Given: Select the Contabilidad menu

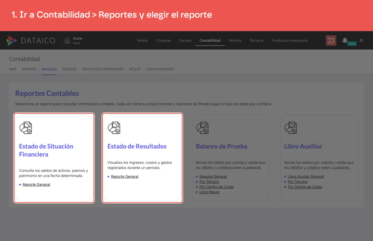Looking at the screenshot, I should 210,41.
